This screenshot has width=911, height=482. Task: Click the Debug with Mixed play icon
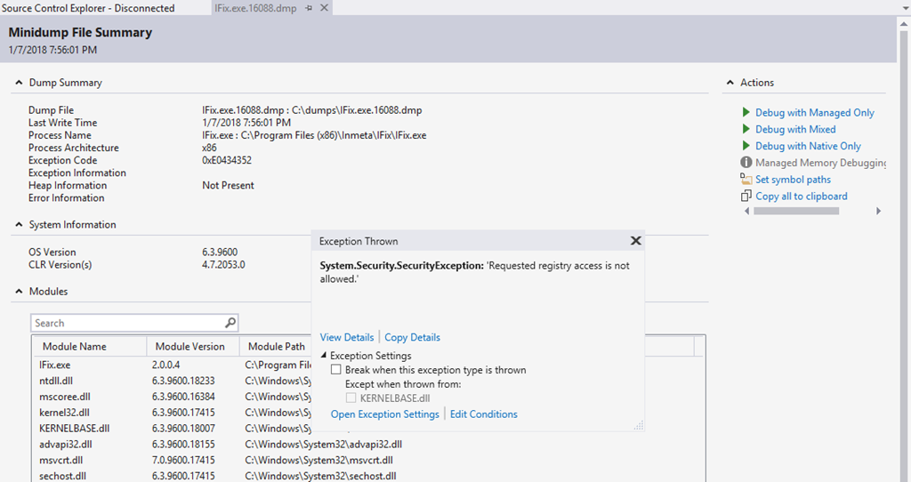(746, 130)
